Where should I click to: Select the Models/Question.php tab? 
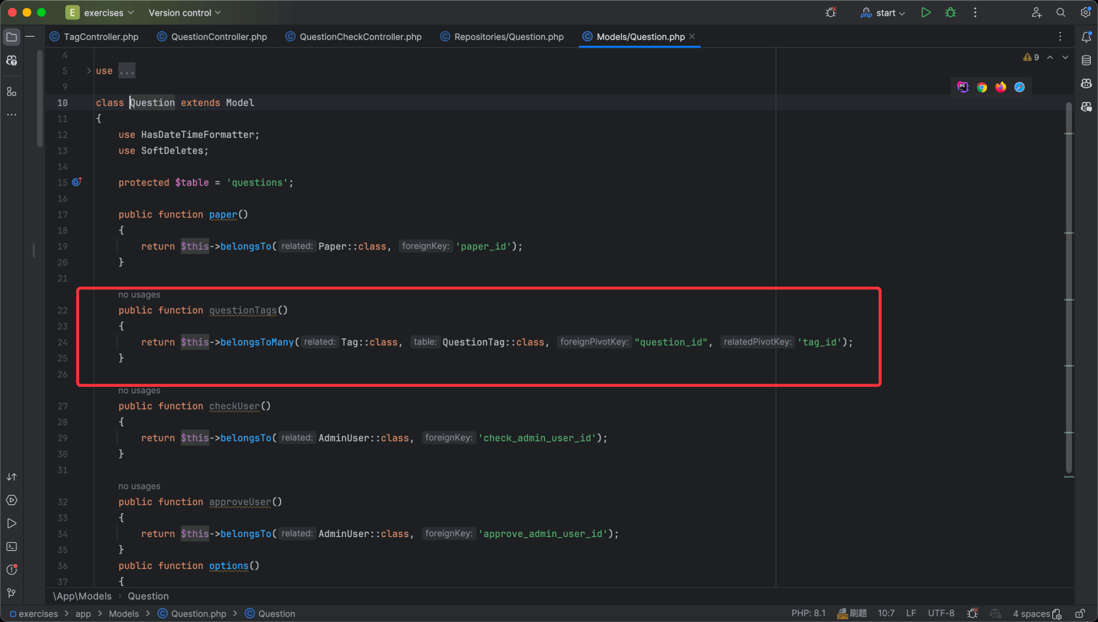(640, 37)
